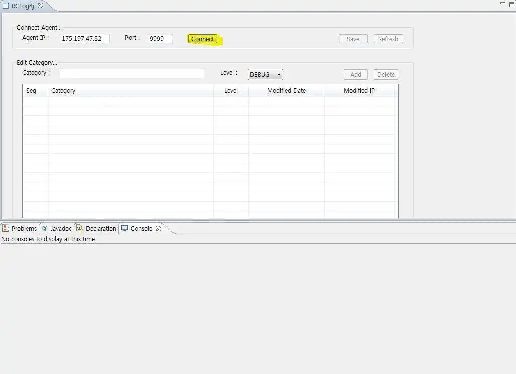This screenshot has width=516, height=374.
Task: Click the RCLog4j tab window icon
Action: point(6,6)
